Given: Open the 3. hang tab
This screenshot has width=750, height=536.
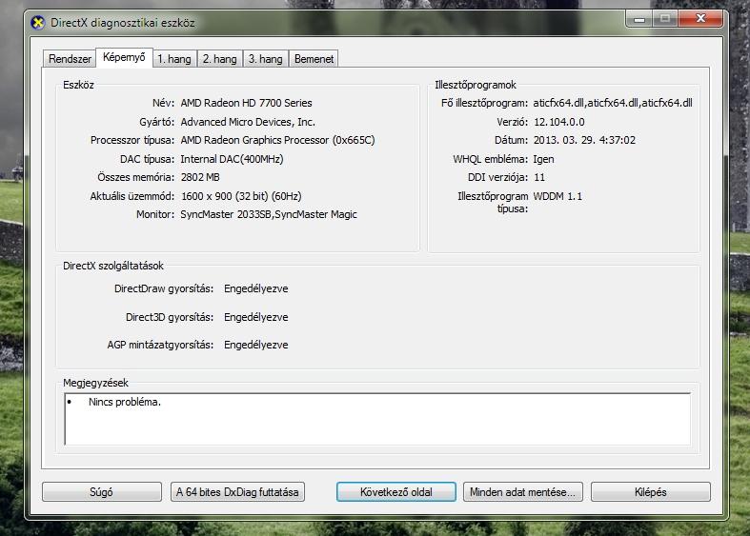Looking at the screenshot, I should (266, 59).
